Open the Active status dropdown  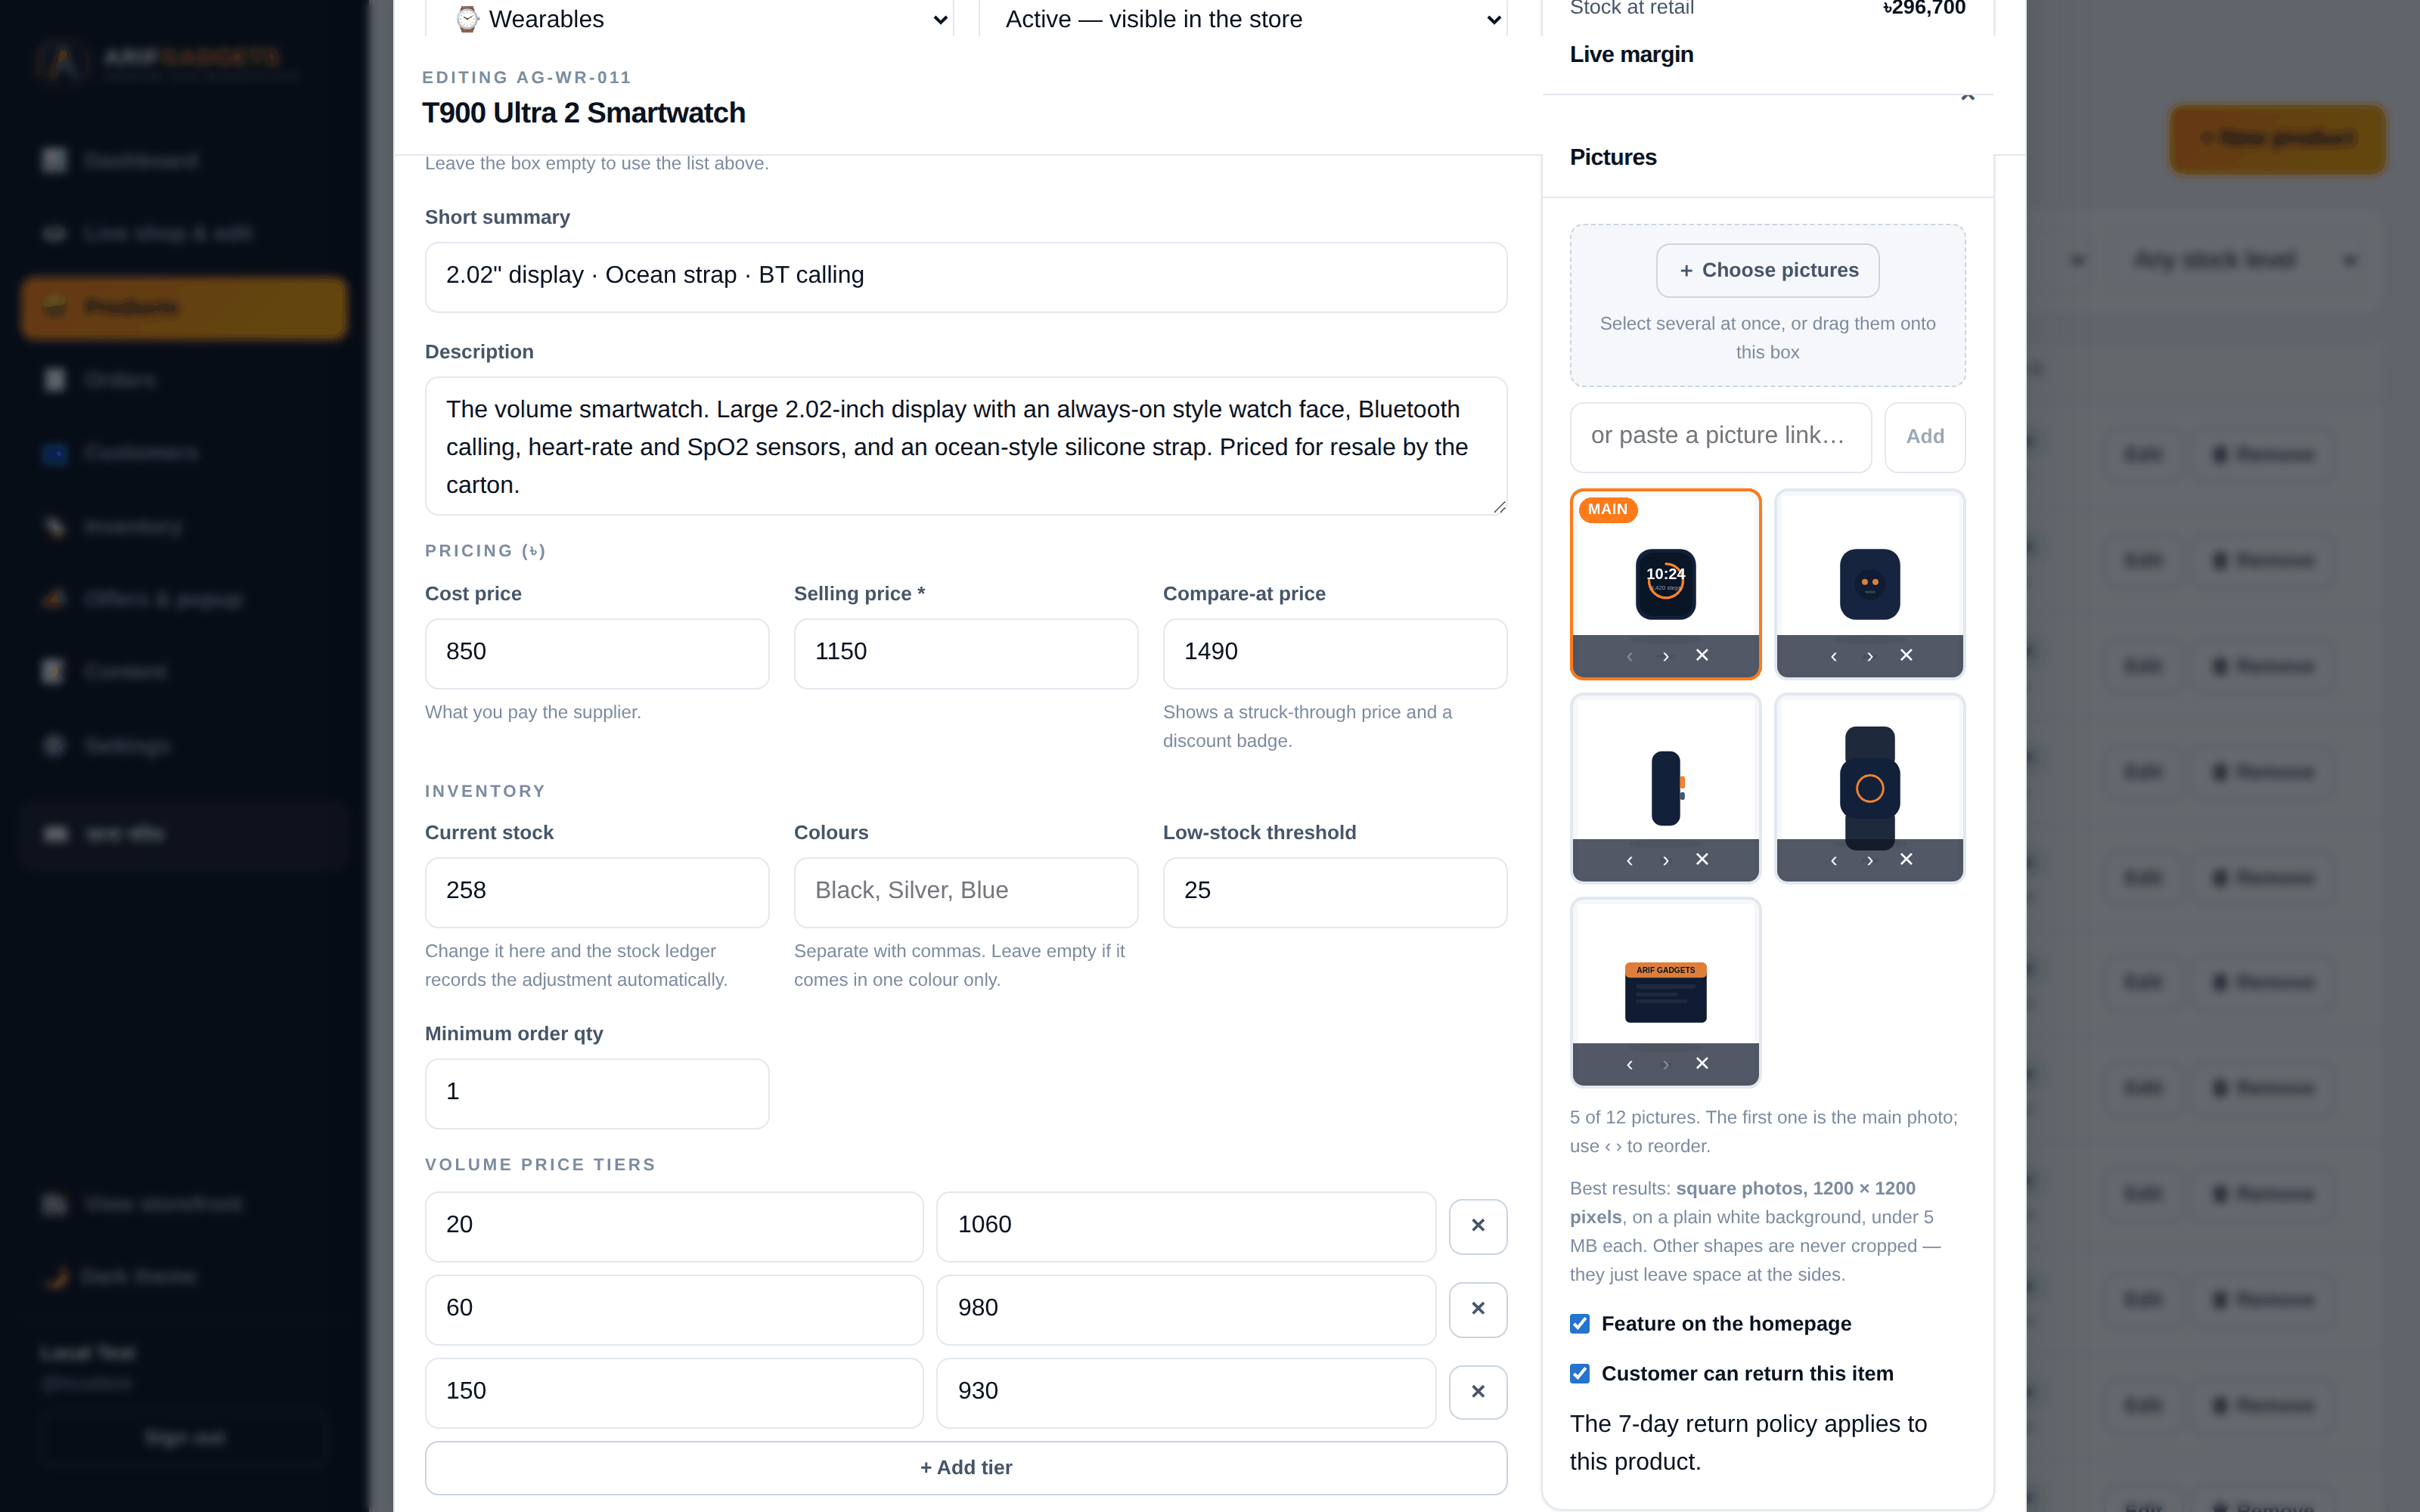[1243, 19]
